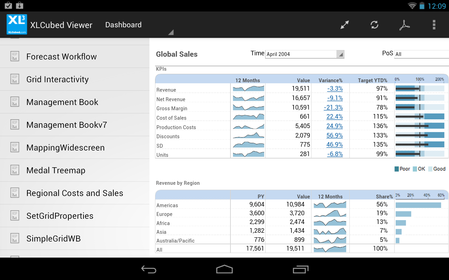Click the XLCubed app logo
Viewport: 449px width, 280px height.
(16, 24)
